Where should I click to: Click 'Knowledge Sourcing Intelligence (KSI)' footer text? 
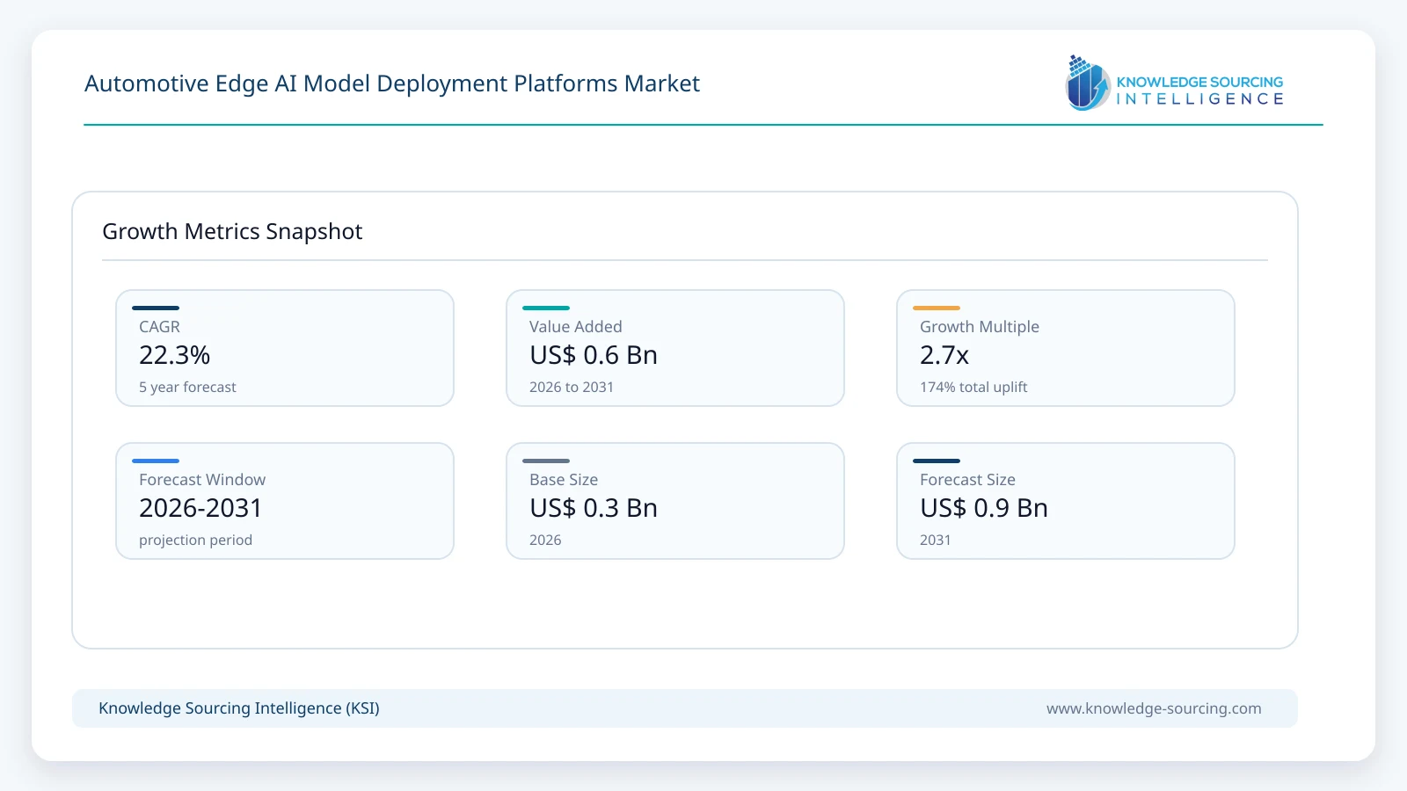click(x=239, y=708)
